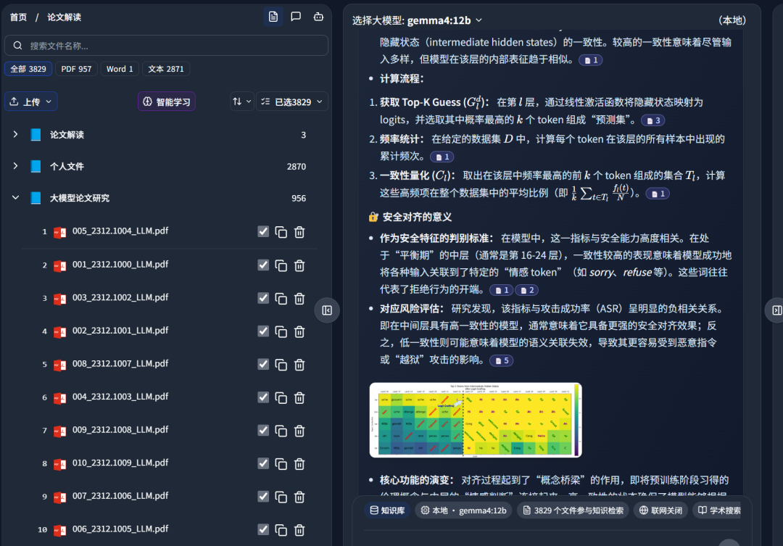
Task: Delete file 009_2312.1008_LLM.pdf
Action: click(299, 431)
